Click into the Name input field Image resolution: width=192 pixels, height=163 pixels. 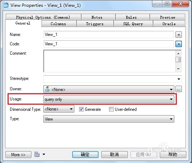click(109, 35)
